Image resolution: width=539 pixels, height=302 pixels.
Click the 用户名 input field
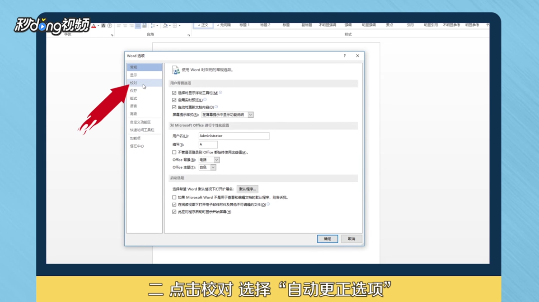pos(234,136)
